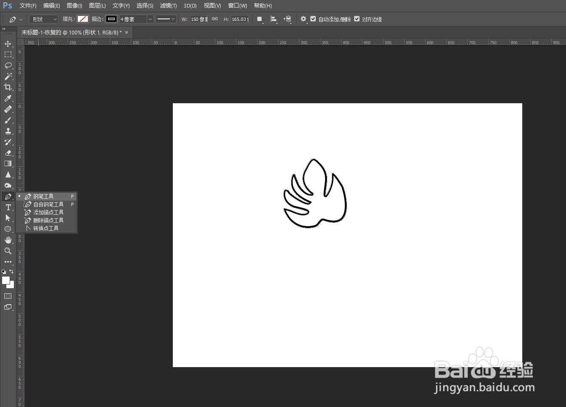Select the Crop tool
Viewport: 566px width, 407px height.
[x=8, y=87]
